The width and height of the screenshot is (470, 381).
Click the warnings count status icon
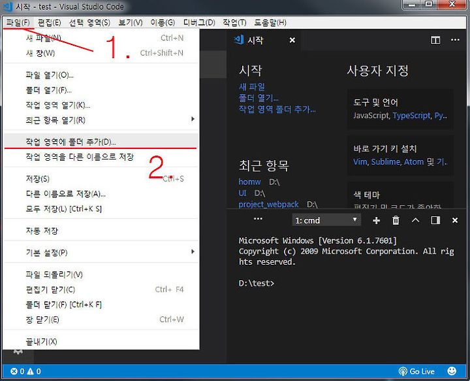click(34, 371)
